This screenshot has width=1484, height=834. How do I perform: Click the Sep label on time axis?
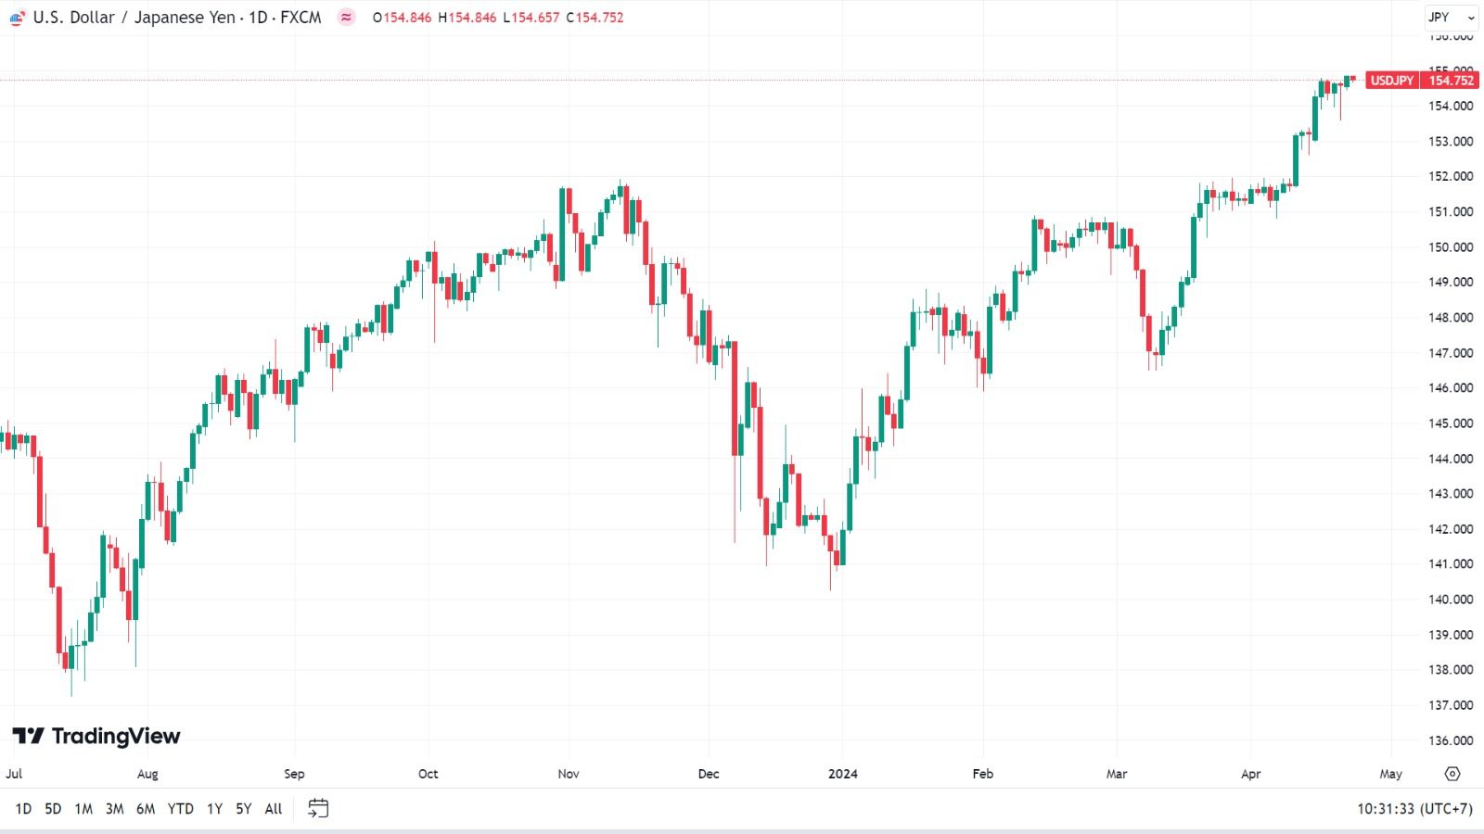[294, 774]
